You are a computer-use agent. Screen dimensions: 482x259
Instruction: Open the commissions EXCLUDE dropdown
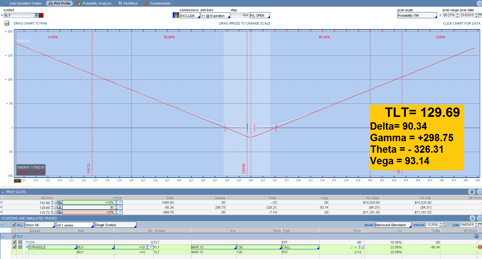coord(190,16)
